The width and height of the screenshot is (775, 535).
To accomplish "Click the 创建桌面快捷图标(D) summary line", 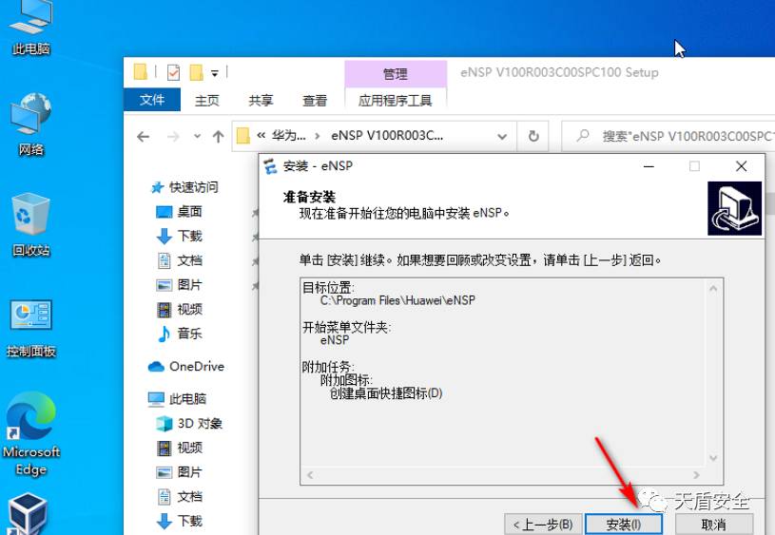I will (x=385, y=393).
